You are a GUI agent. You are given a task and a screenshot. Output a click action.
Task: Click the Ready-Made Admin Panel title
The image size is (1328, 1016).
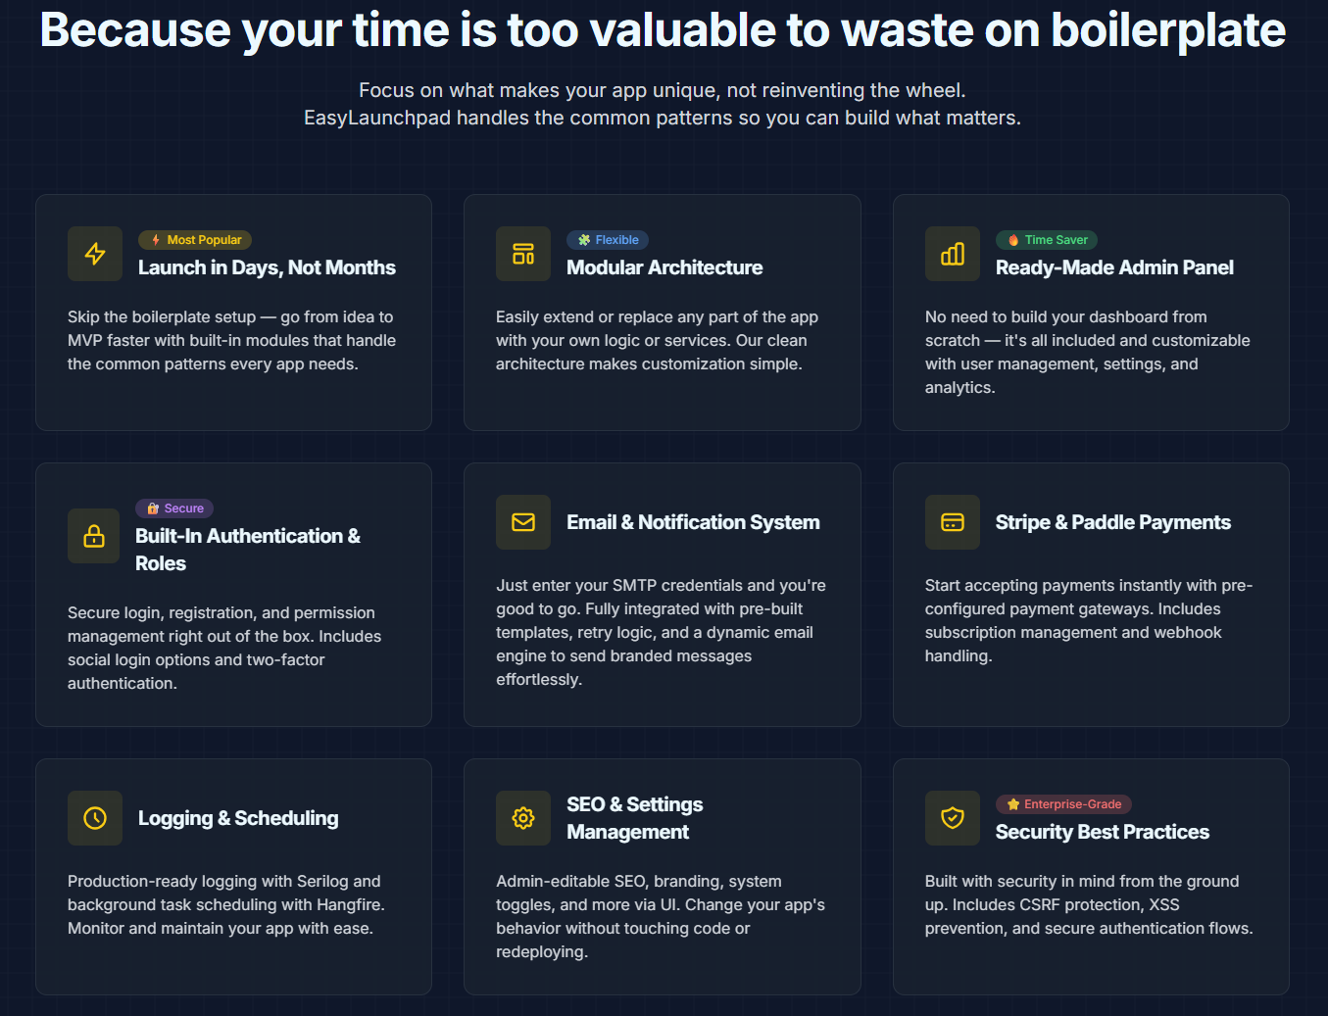click(x=1114, y=267)
